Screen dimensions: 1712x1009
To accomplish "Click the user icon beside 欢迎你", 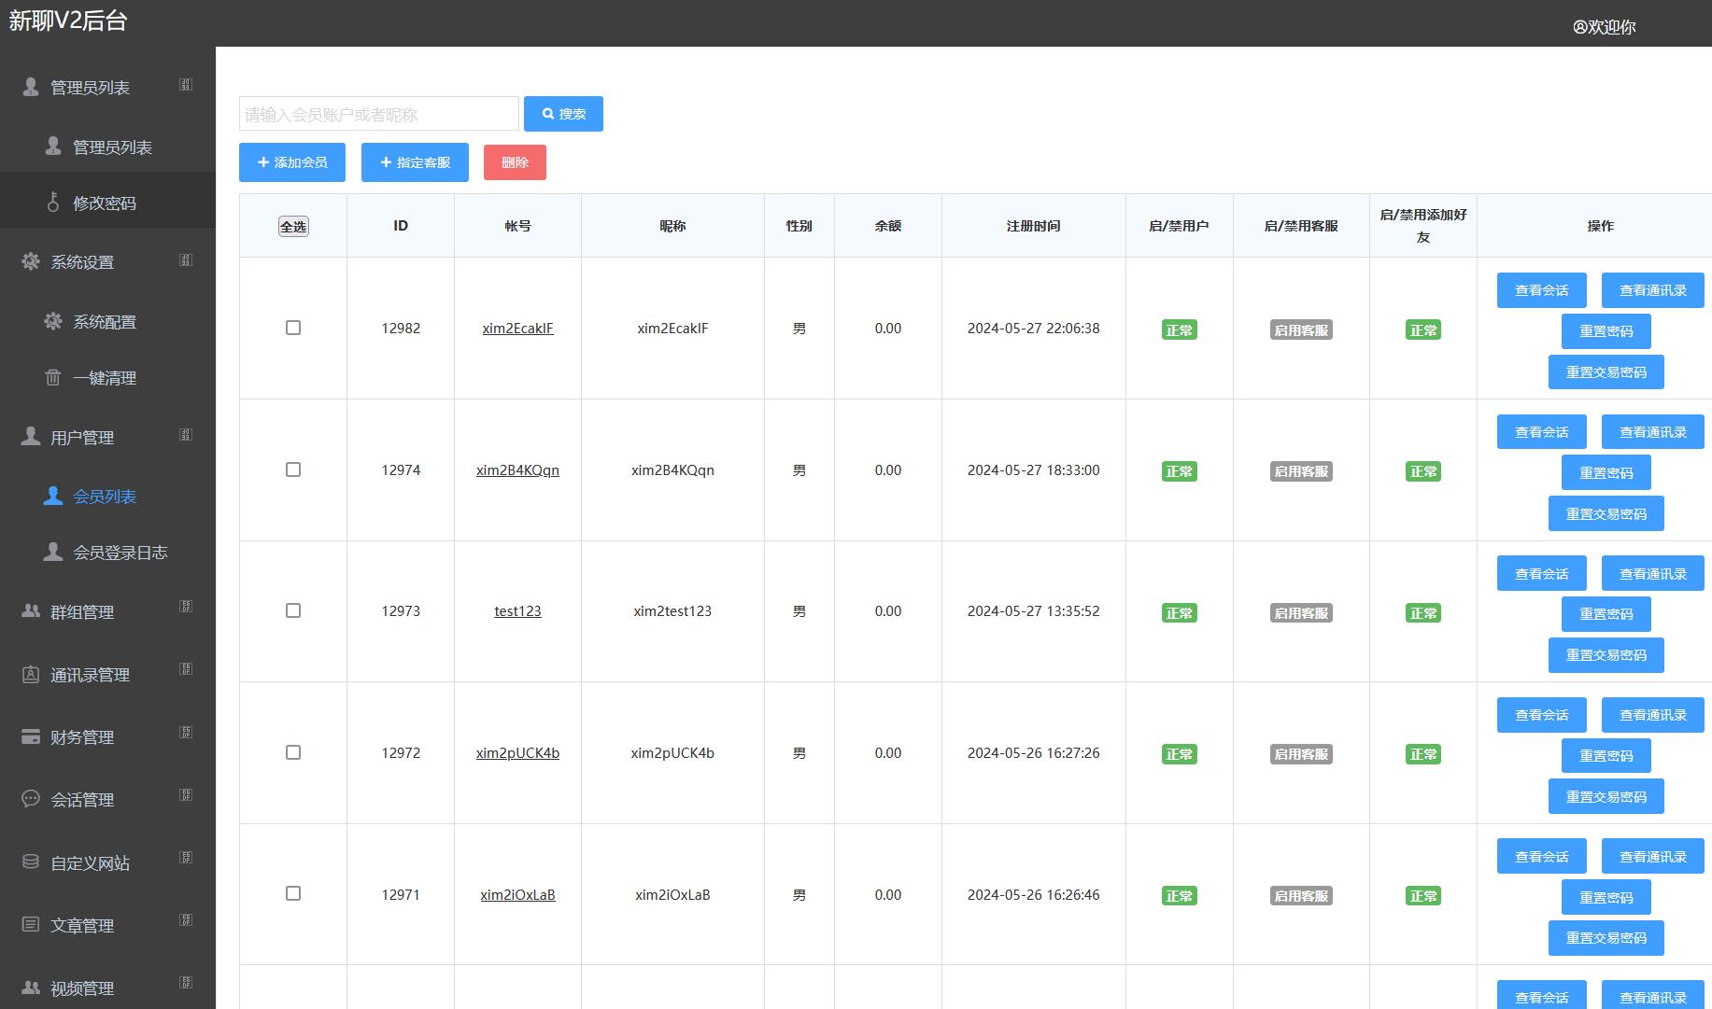I will (1580, 27).
